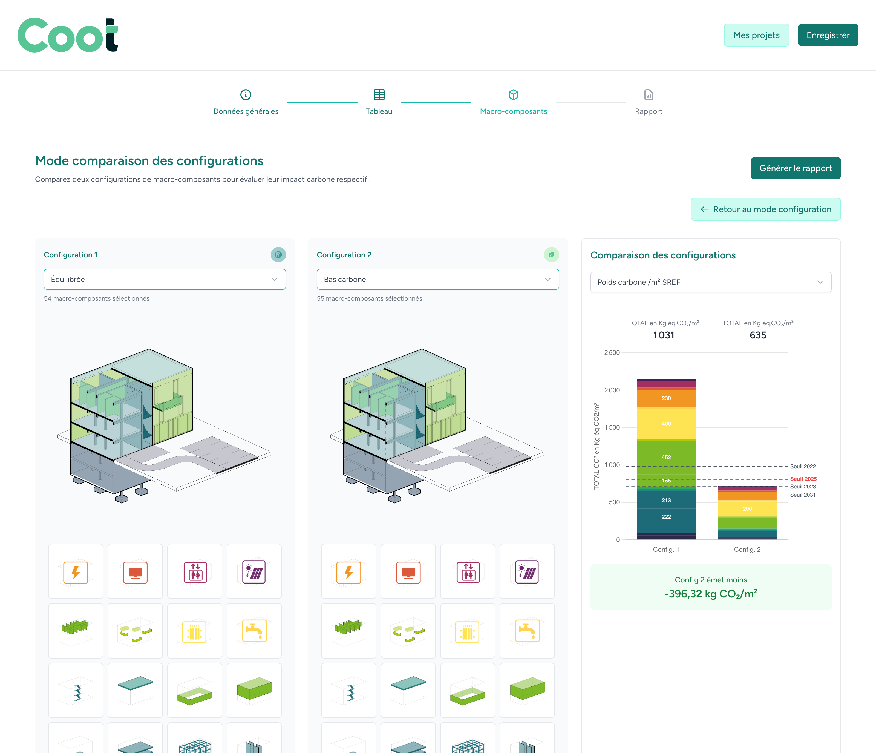The image size is (876, 753).
Task: Click the report icon above Rapport
Action: (x=648, y=95)
